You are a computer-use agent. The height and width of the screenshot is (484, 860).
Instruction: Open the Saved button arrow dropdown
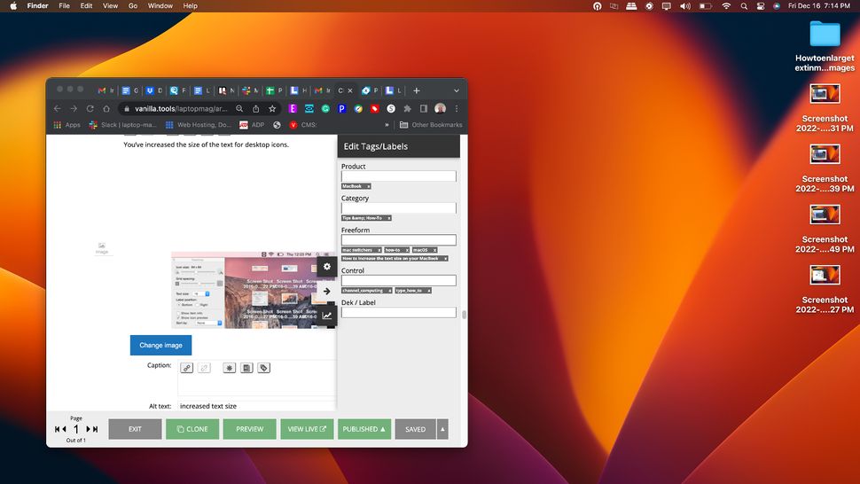click(x=442, y=429)
